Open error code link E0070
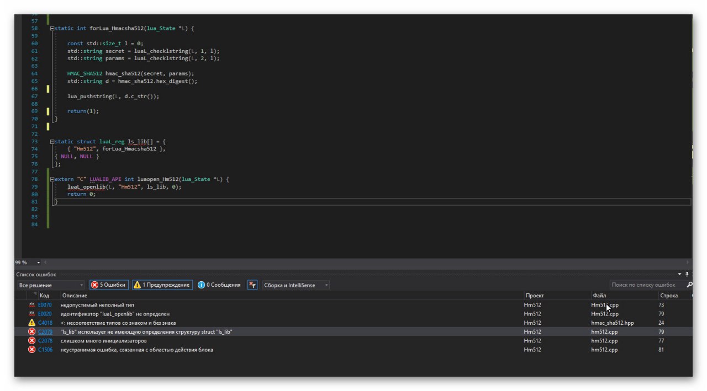Viewport: 707px width, 391px height. [45, 305]
